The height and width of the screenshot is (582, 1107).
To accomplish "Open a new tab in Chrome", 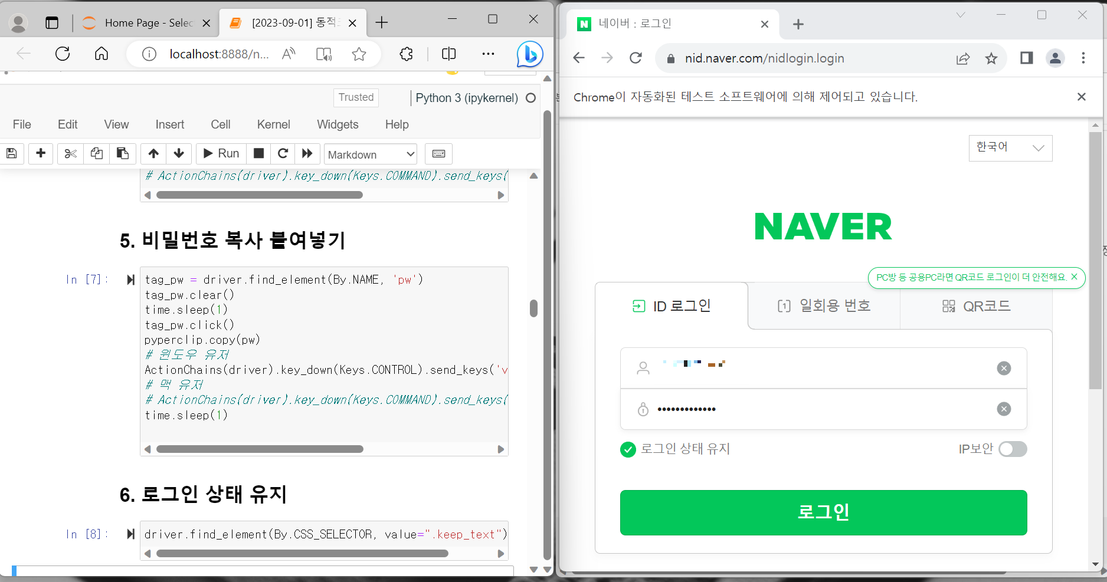I will (798, 24).
